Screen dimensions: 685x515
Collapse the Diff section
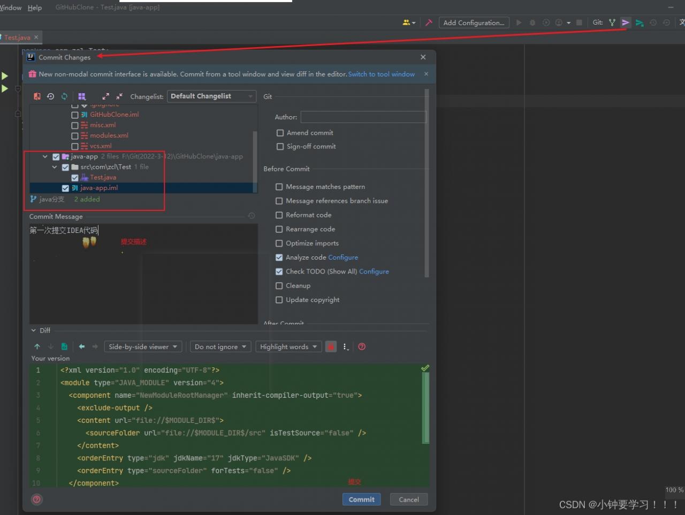(x=34, y=330)
